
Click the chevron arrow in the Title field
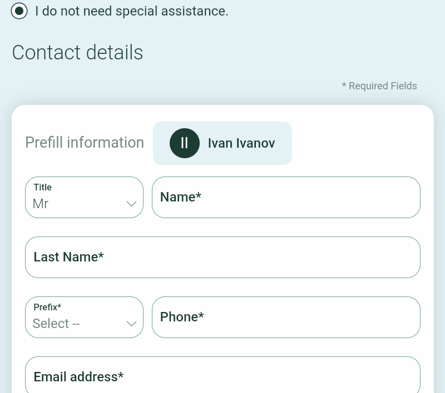pyautogui.click(x=131, y=204)
